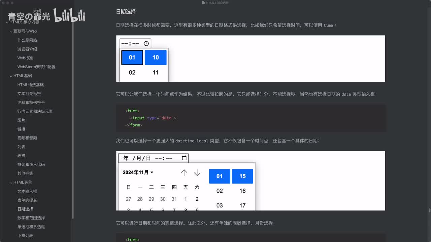
Task: Pick day 29 in the calendar
Action: (x=151, y=199)
